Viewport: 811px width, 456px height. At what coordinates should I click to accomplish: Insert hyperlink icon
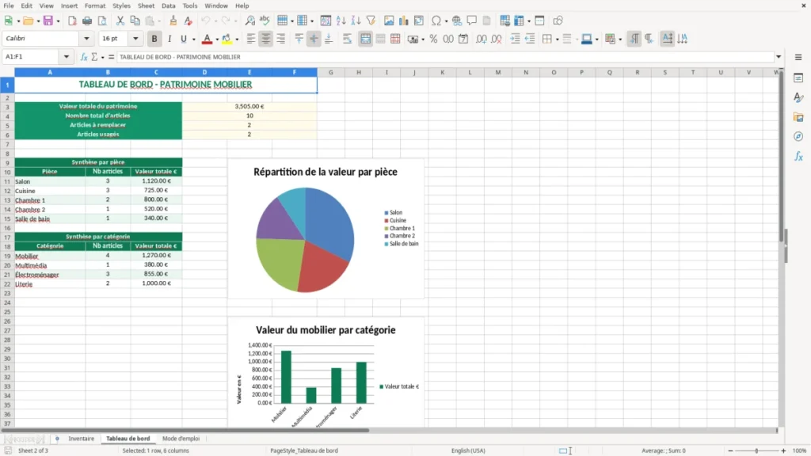(457, 21)
